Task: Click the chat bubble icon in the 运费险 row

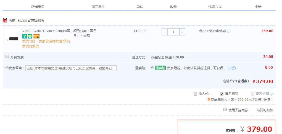Action: coord(230,68)
